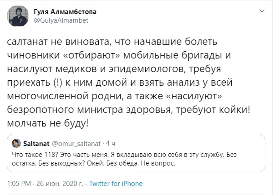This screenshot has width=274, height=195.
Task: Click tweet line starting "салтанат не виновата"
Action: [x=123, y=41]
